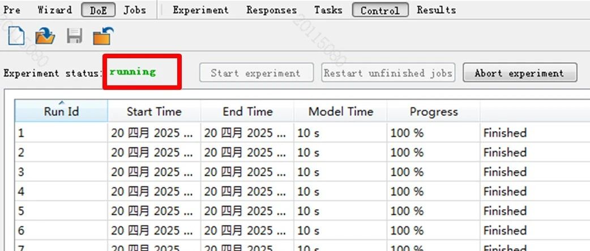Select Run Id 4 cell
Image resolution: width=590 pixels, height=251 pixels.
[61, 191]
